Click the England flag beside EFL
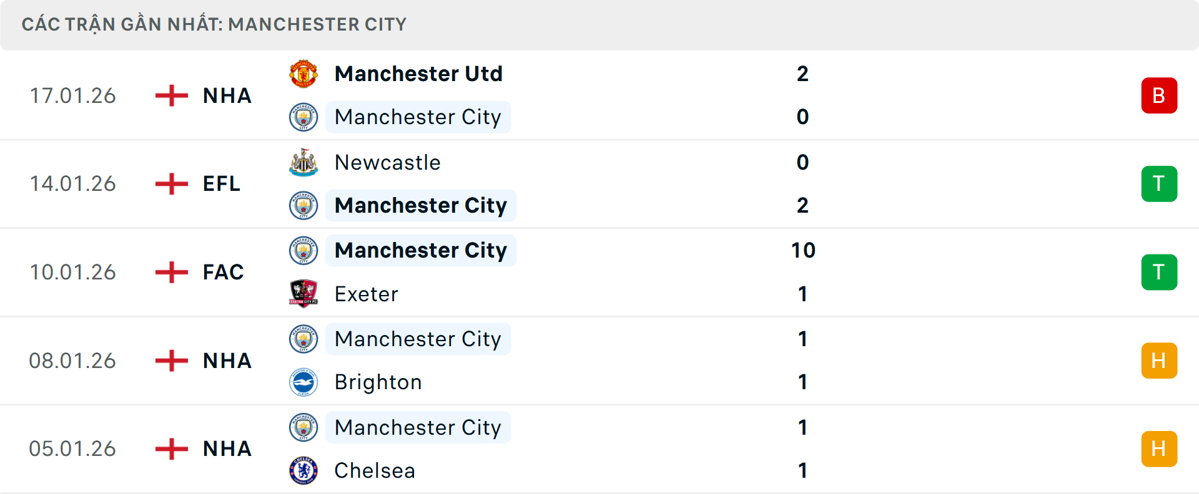Image resolution: width=1199 pixels, height=494 pixels. point(170,183)
